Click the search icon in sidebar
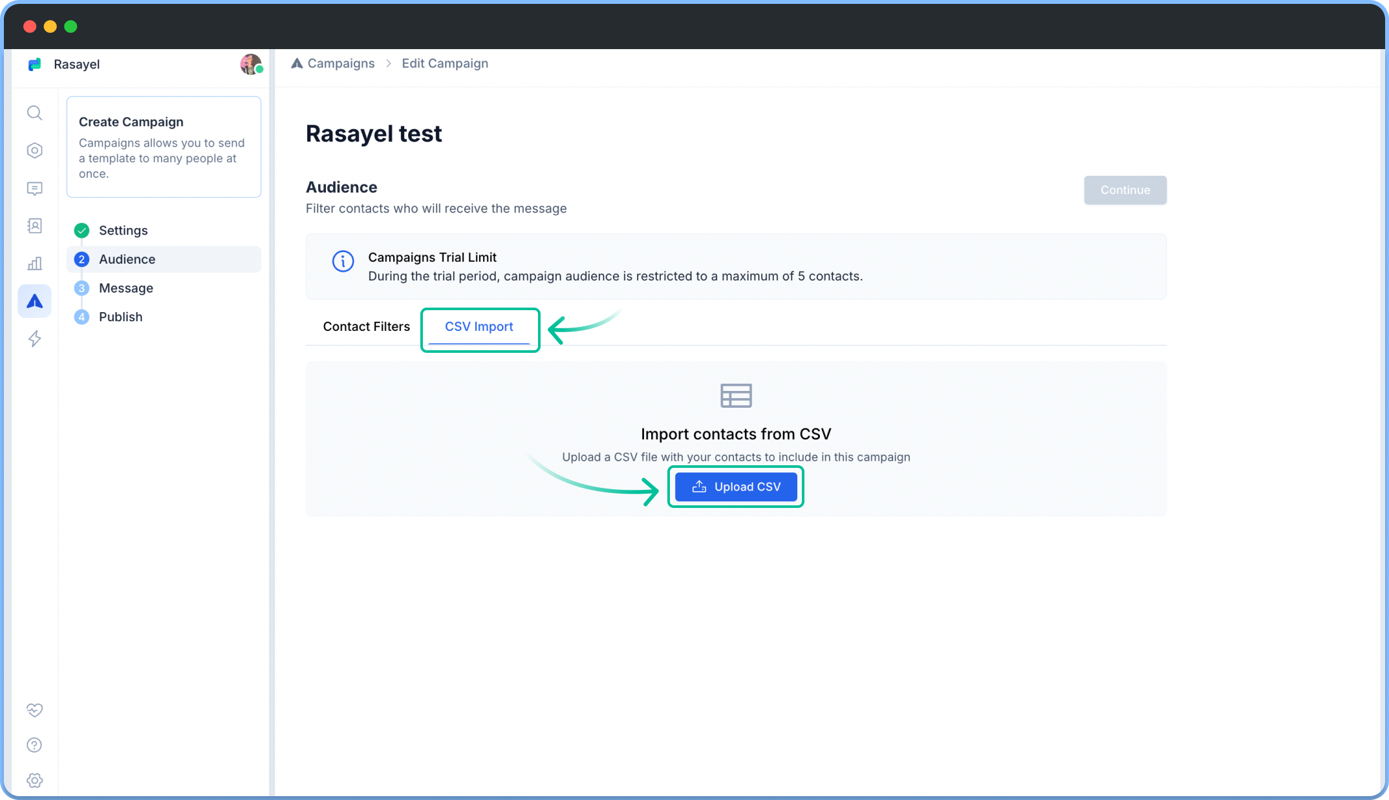 (x=35, y=113)
